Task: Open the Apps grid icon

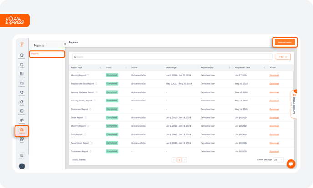Action: click(x=22, y=140)
